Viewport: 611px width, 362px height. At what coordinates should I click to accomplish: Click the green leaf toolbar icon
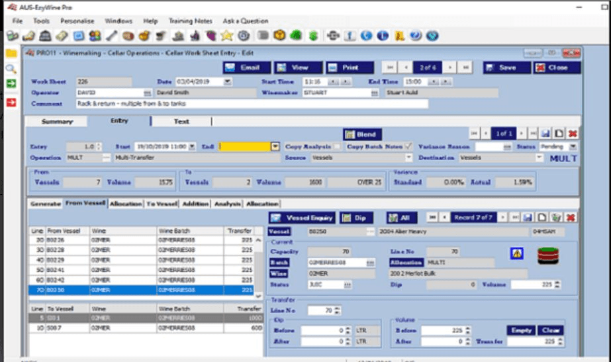tap(296, 36)
